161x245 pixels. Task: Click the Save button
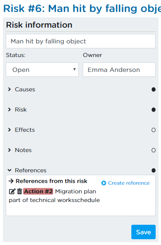tap(143, 232)
